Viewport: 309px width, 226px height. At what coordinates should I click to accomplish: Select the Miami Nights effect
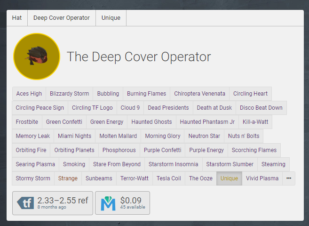tap(74, 136)
